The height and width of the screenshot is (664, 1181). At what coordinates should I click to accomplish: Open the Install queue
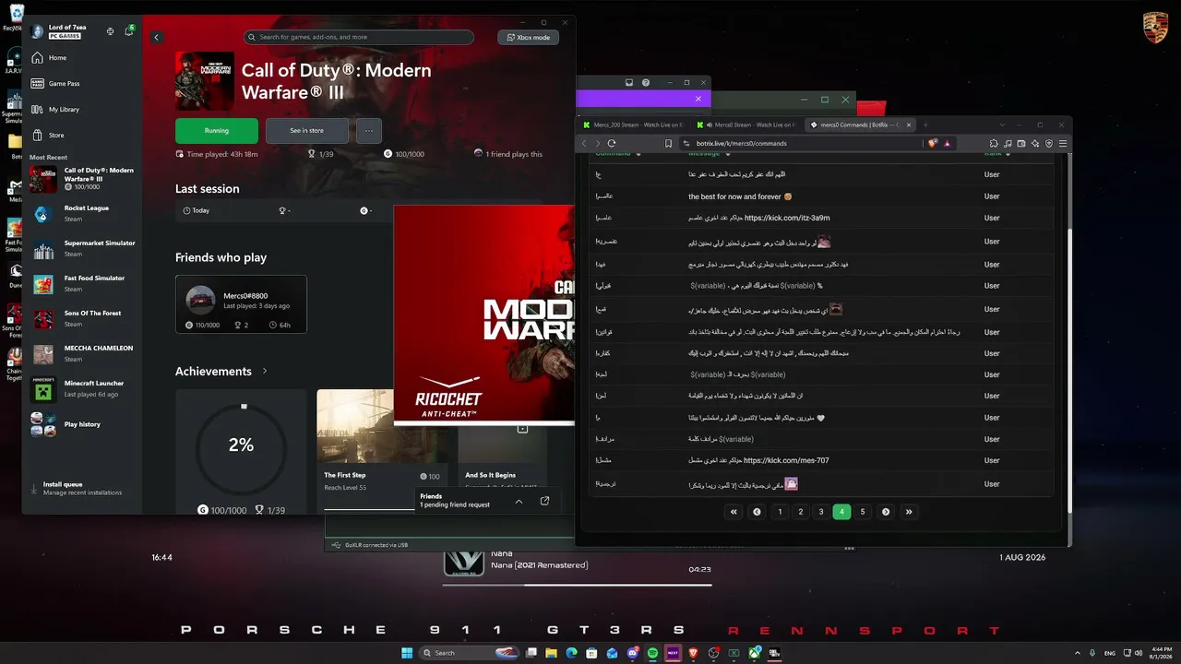tap(82, 488)
